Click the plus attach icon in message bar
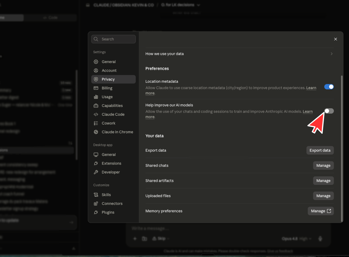Image resolution: width=349 pixels, height=257 pixels. pos(135,239)
